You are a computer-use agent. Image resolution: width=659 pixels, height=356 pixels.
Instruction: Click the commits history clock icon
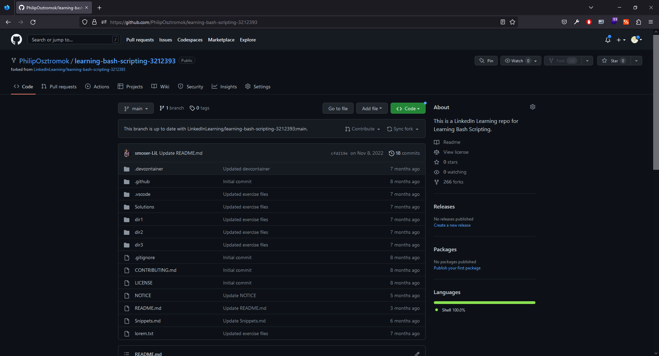[x=391, y=153]
